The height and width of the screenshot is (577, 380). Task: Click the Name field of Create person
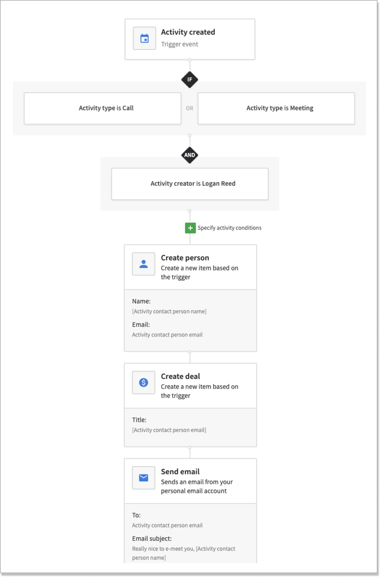click(169, 311)
